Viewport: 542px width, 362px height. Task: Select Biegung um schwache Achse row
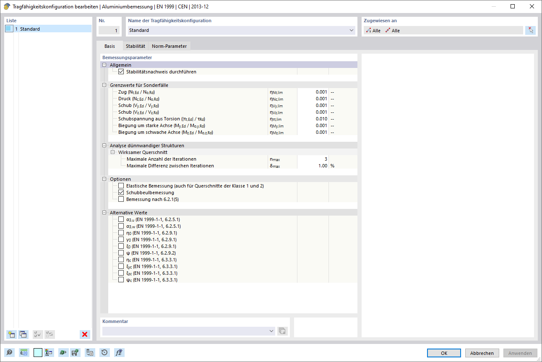(x=233, y=132)
